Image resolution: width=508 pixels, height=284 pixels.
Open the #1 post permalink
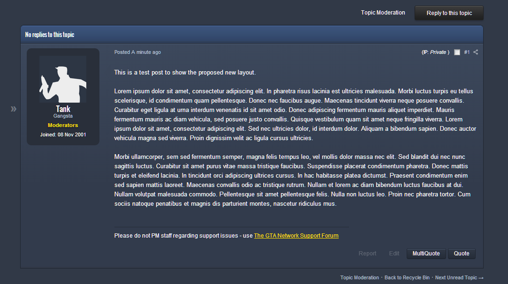pos(467,52)
